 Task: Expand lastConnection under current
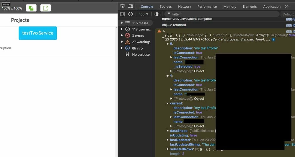[171, 117]
